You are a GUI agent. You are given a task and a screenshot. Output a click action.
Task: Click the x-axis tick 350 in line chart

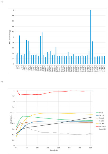pos(91,148)
